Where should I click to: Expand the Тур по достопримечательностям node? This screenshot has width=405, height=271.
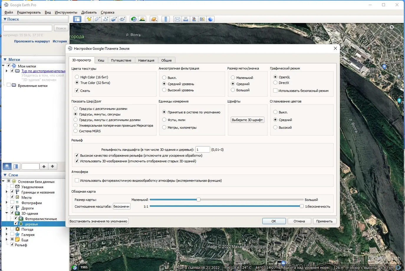click(x=7, y=71)
